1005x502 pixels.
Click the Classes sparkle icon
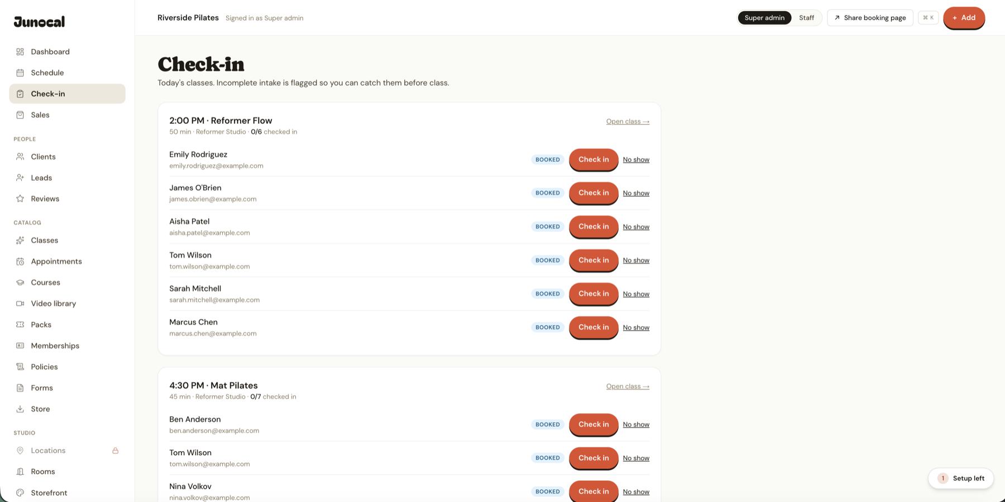tap(20, 240)
